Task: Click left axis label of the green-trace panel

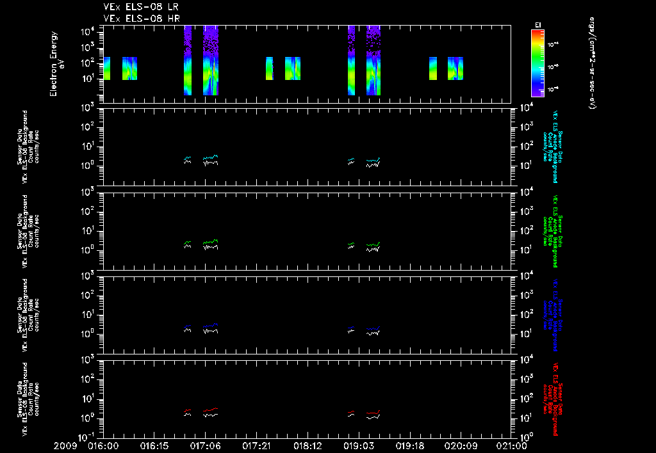Action: point(28,231)
